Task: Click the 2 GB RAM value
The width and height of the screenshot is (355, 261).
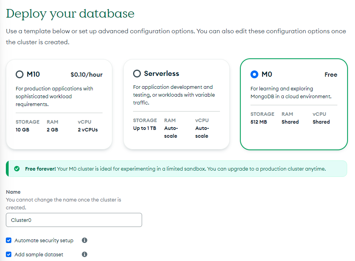Action: (52, 130)
